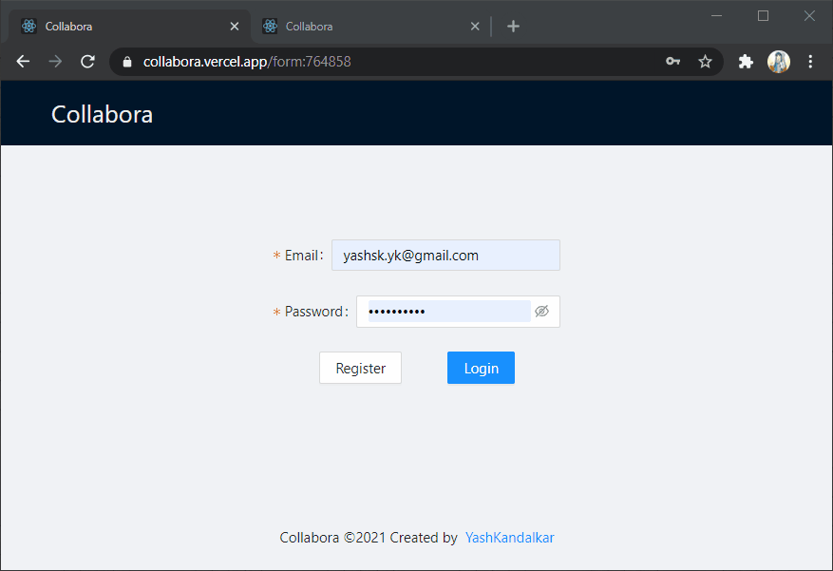Close the second Collabora tab

pos(475,26)
